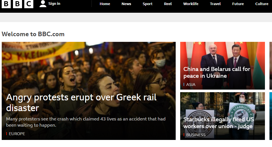The width and height of the screenshot is (272, 147).
Task: Open the Starbucks illegally fired workers story
Action: (x=218, y=123)
